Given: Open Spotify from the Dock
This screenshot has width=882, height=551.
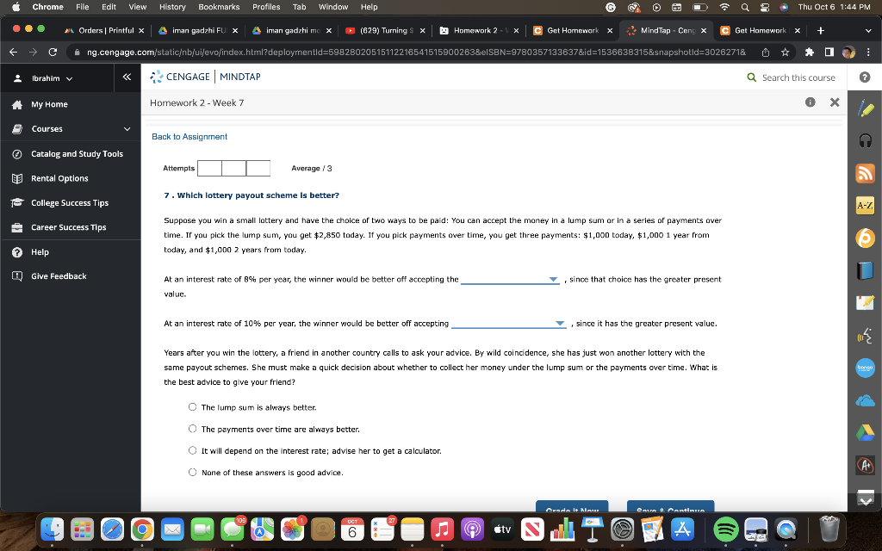Looking at the screenshot, I should [x=726, y=529].
